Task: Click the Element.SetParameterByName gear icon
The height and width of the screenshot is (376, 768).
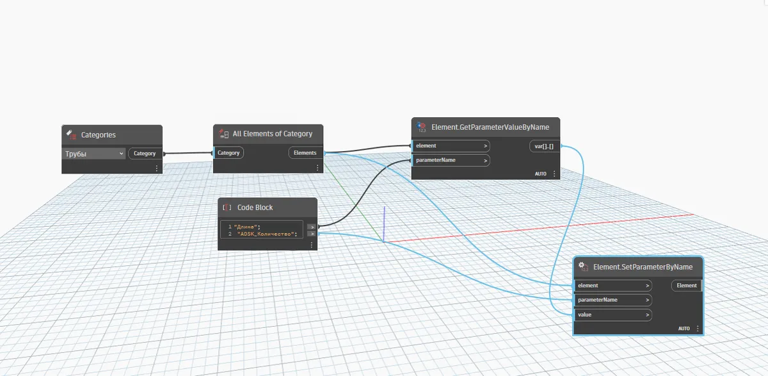Action: (x=583, y=266)
